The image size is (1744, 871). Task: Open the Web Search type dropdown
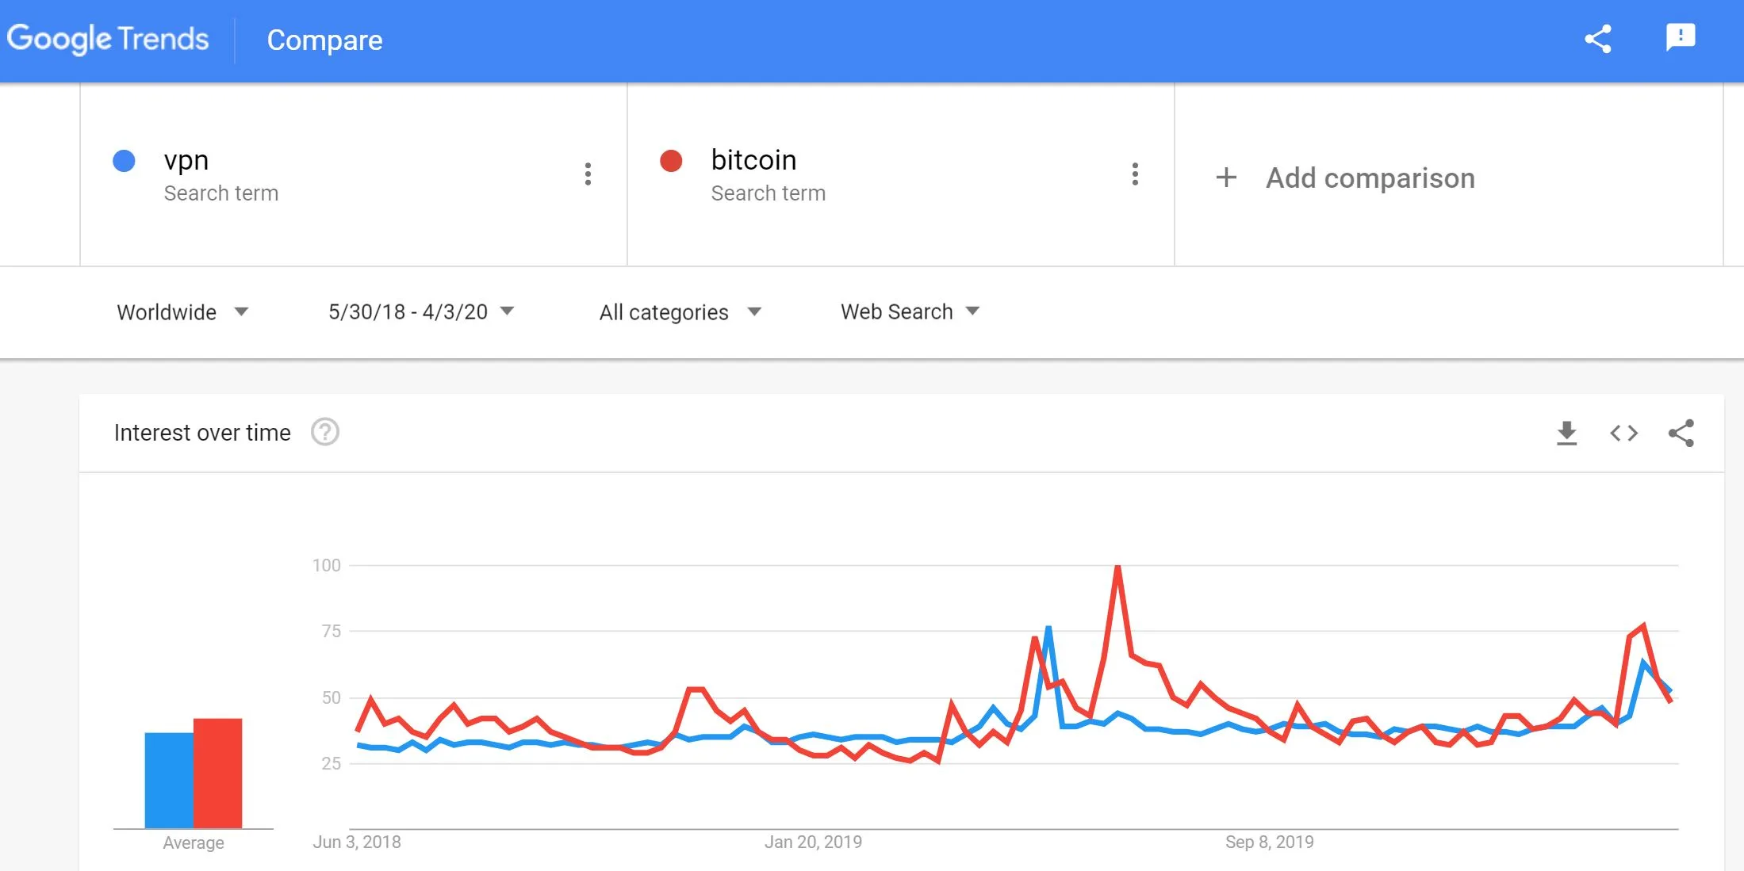(x=910, y=312)
